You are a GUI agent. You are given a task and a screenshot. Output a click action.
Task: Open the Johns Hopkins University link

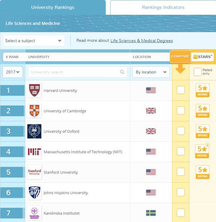(x=66, y=193)
